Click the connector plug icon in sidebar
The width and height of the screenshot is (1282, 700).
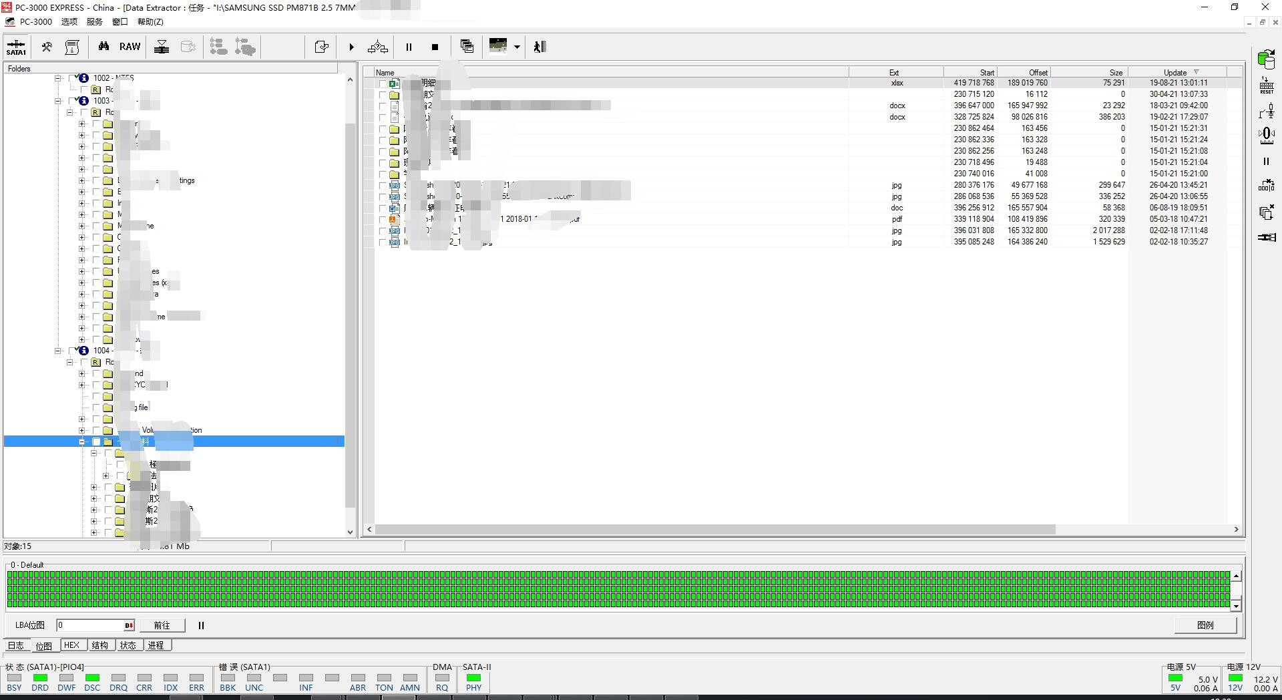point(1266,237)
